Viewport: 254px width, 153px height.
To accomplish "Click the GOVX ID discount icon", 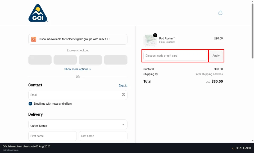I will click(x=34, y=39).
